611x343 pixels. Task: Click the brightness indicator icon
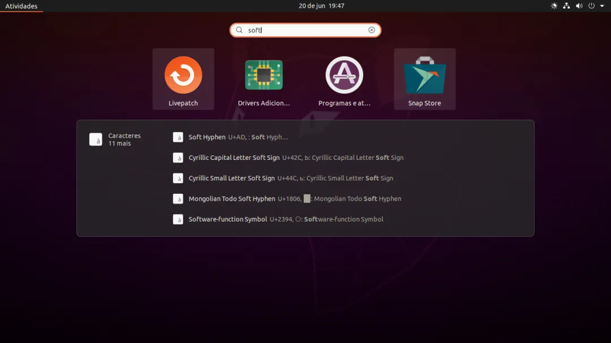tap(554, 6)
